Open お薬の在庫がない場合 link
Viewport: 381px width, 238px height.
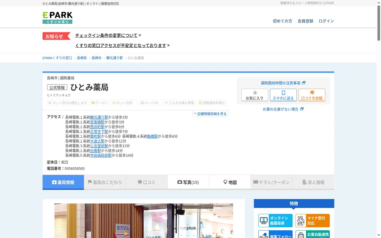283,109
